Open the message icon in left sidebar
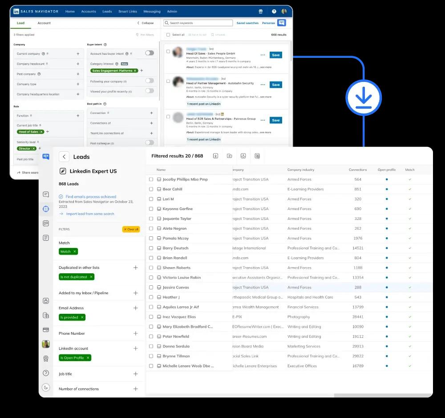This screenshot has height=418, width=445. click(46, 195)
